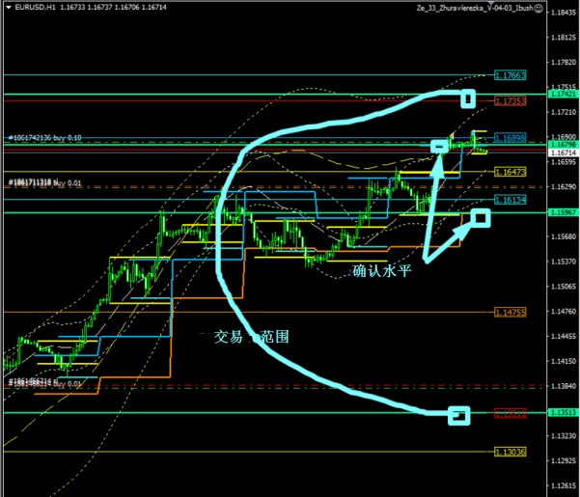Click the small cyan square at the arrow tip near 1.16898
The width and height of the screenshot is (580, 497).
pos(440,146)
